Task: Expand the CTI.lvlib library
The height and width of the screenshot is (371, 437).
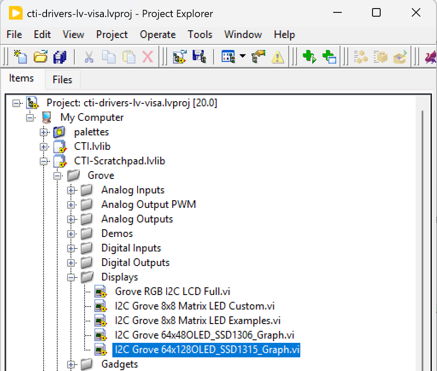Action: [x=44, y=146]
